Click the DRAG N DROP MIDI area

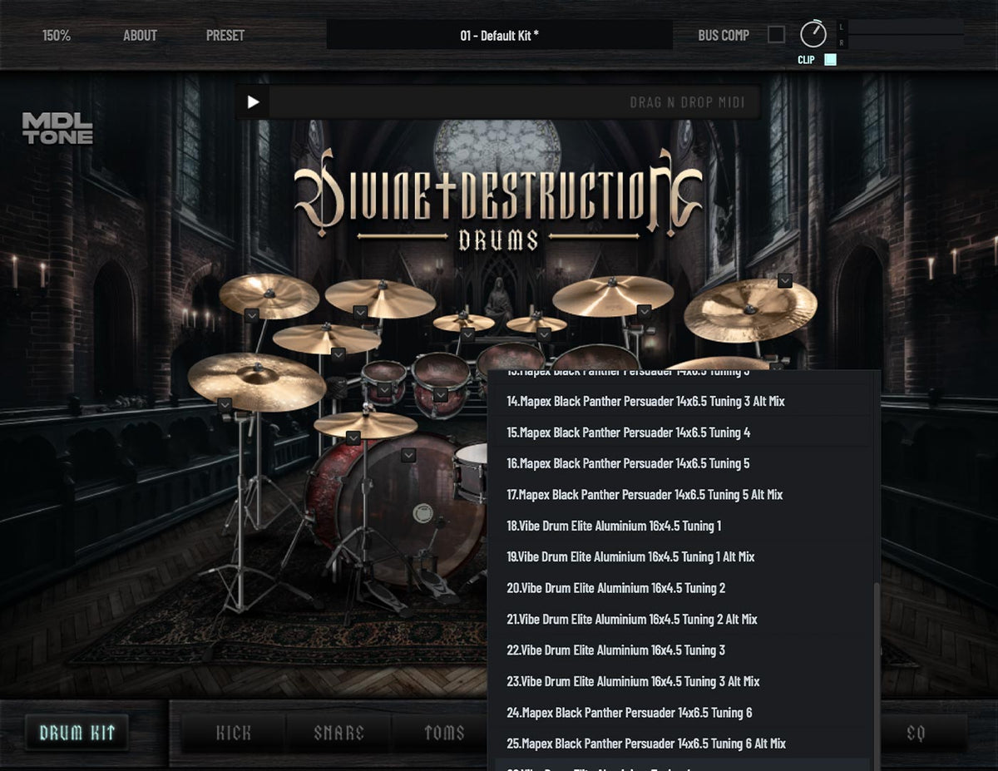[516, 102]
